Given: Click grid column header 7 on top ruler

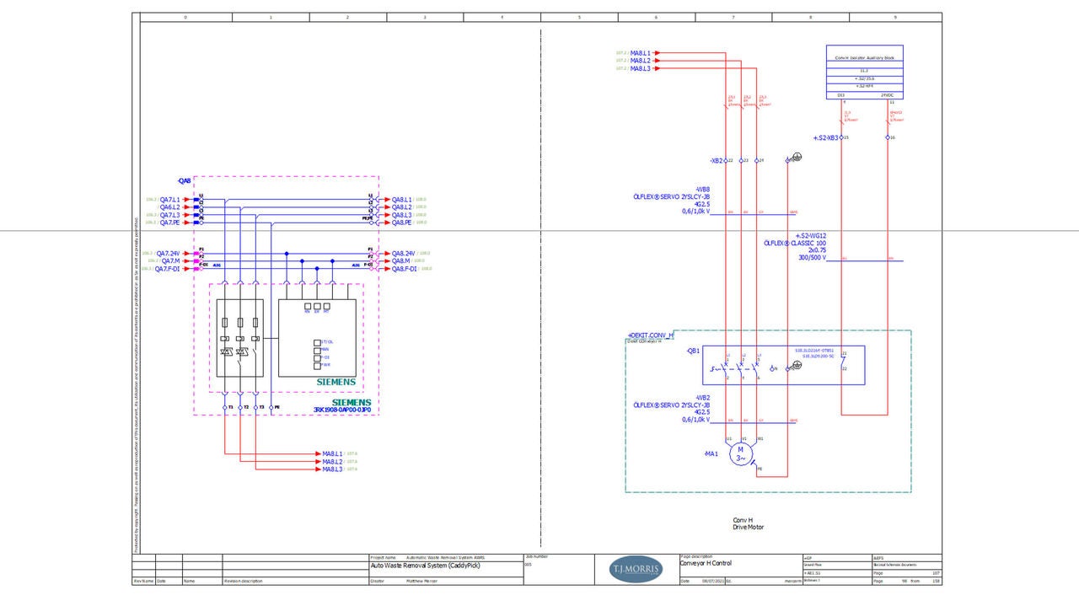Looking at the screenshot, I should [733, 15].
